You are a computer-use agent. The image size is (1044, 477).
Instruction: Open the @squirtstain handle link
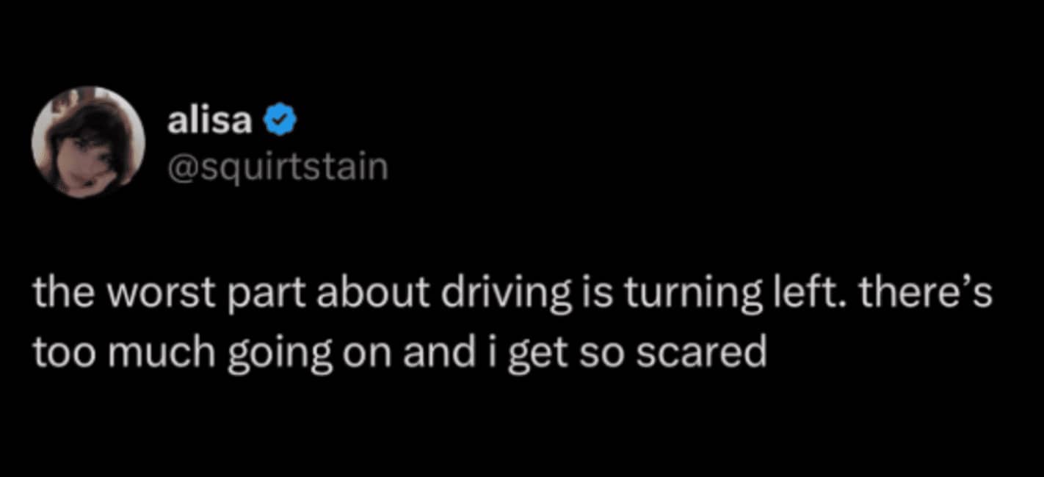278,167
